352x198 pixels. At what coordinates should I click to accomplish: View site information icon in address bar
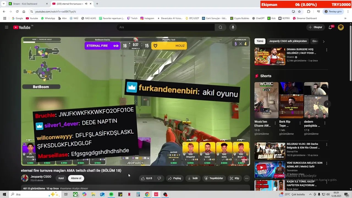(32, 12)
